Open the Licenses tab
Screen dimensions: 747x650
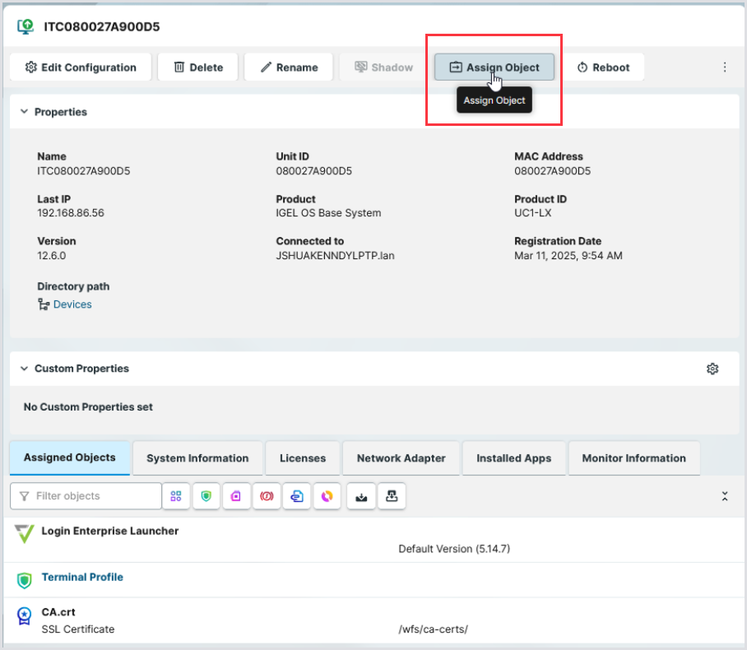pos(303,458)
